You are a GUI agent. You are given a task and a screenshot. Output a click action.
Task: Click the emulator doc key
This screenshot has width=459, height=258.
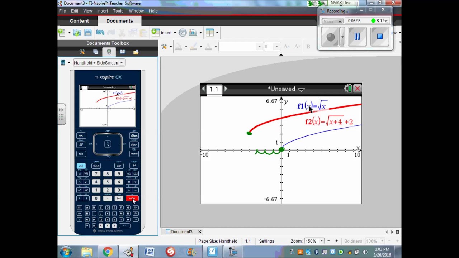click(x=134, y=145)
